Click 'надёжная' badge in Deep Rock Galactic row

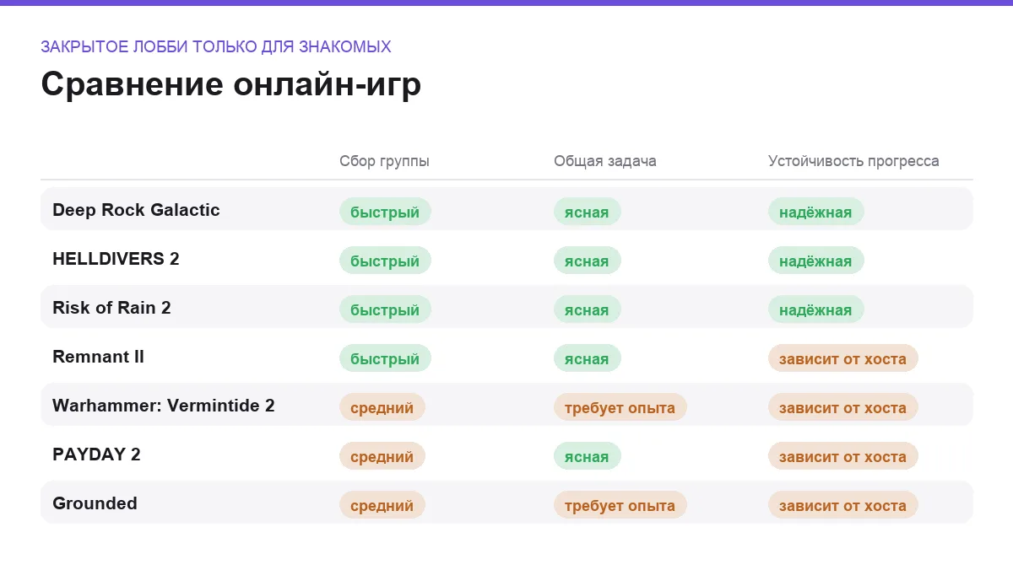pos(815,212)
